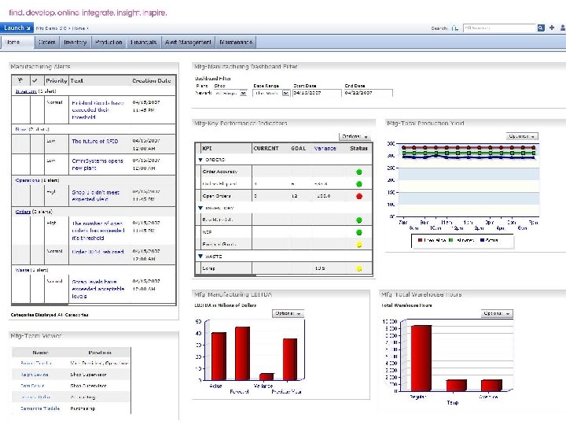Click the yellow status dot for Scrap
566x425 pixels.
coord(358,268)
